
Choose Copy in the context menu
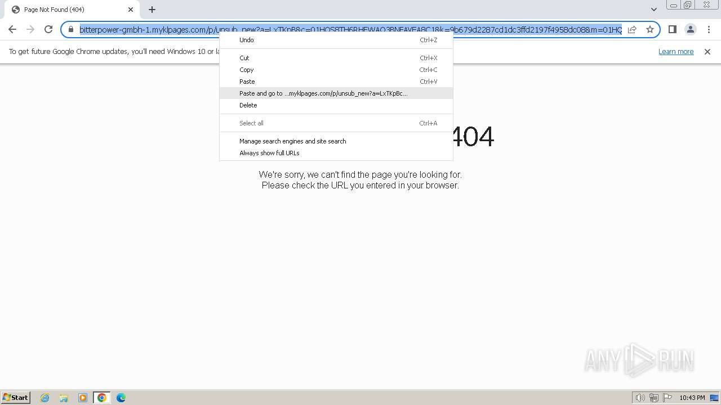pos(336,70)
